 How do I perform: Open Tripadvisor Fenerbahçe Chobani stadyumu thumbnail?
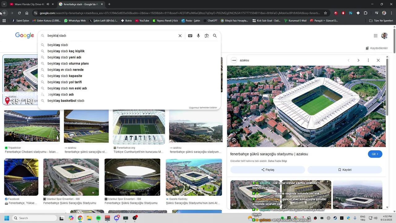coord(32,126)
